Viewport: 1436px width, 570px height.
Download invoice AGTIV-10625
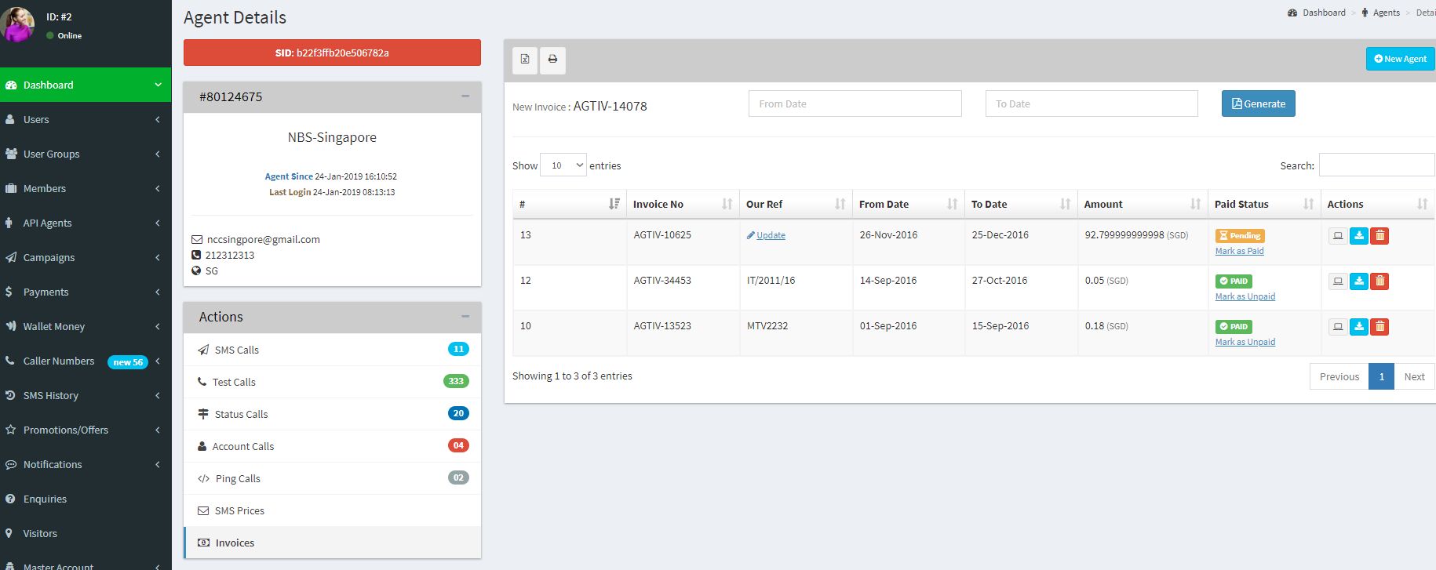(x=1359, y=236)
